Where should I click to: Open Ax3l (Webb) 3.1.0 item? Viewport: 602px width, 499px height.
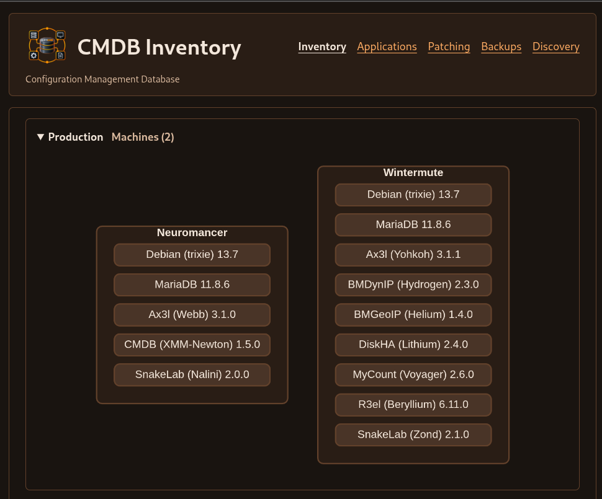tap(192, 314)
